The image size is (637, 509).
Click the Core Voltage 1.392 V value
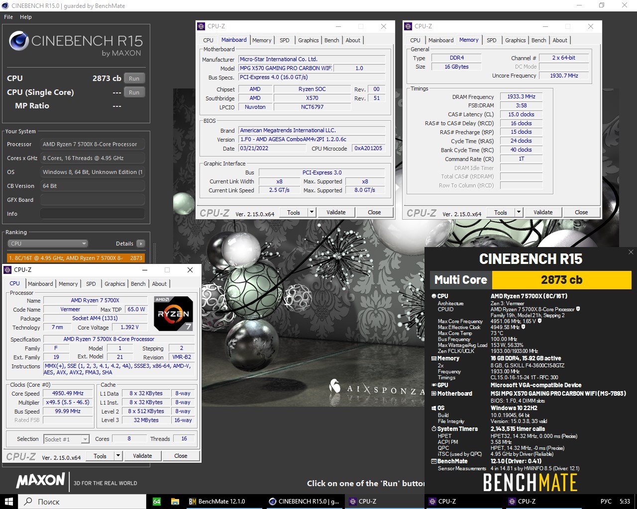pyautogui.click(x=129, y=327)
